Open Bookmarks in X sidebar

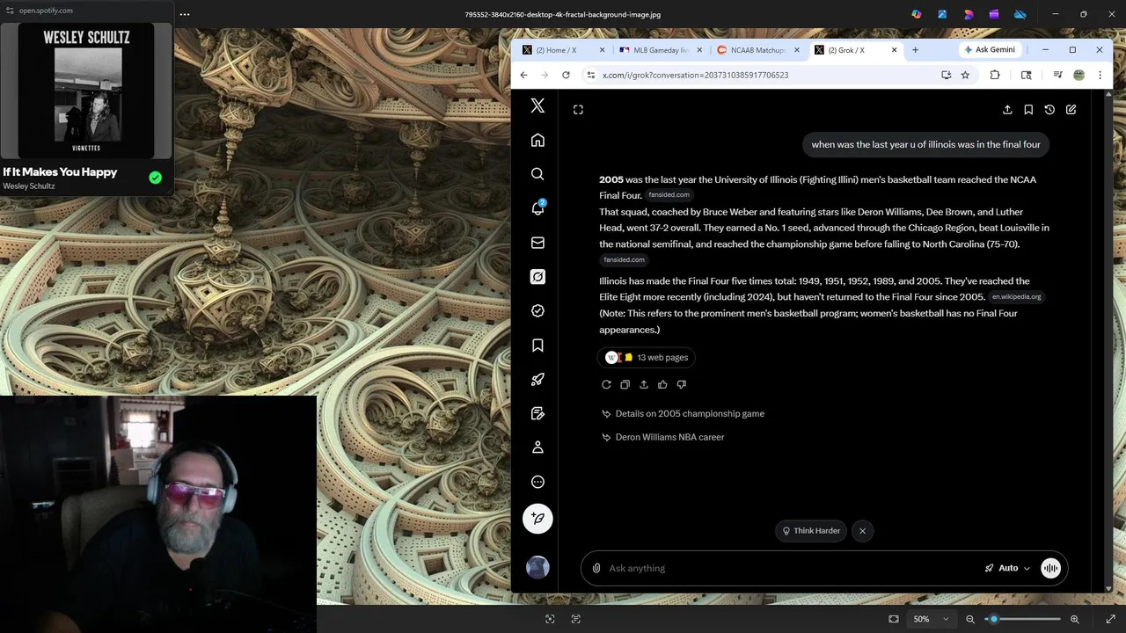tap(537, 346)
